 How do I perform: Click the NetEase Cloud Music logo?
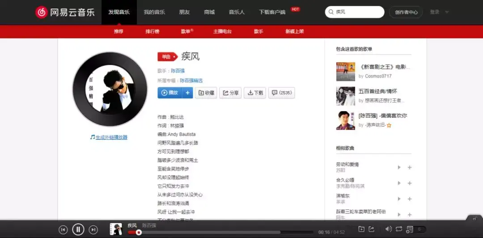pyautogui.click(x=65, y=13)
